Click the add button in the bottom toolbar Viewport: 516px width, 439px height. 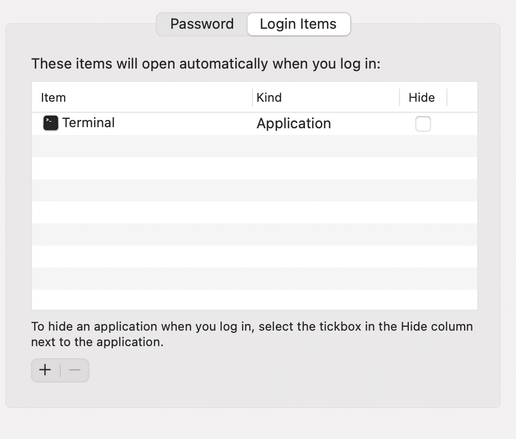pyautogui.click(x=45, y=370)
